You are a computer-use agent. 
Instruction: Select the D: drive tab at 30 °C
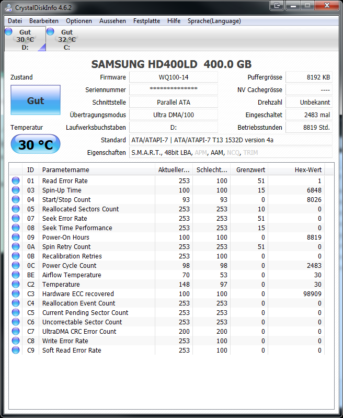point(25,39)
